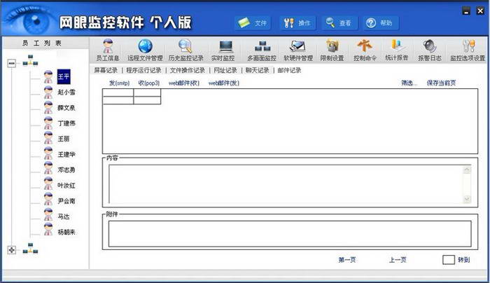Open 报警日志 alarm log
This screenshot has height=283, width=490.
coord(430,50)
